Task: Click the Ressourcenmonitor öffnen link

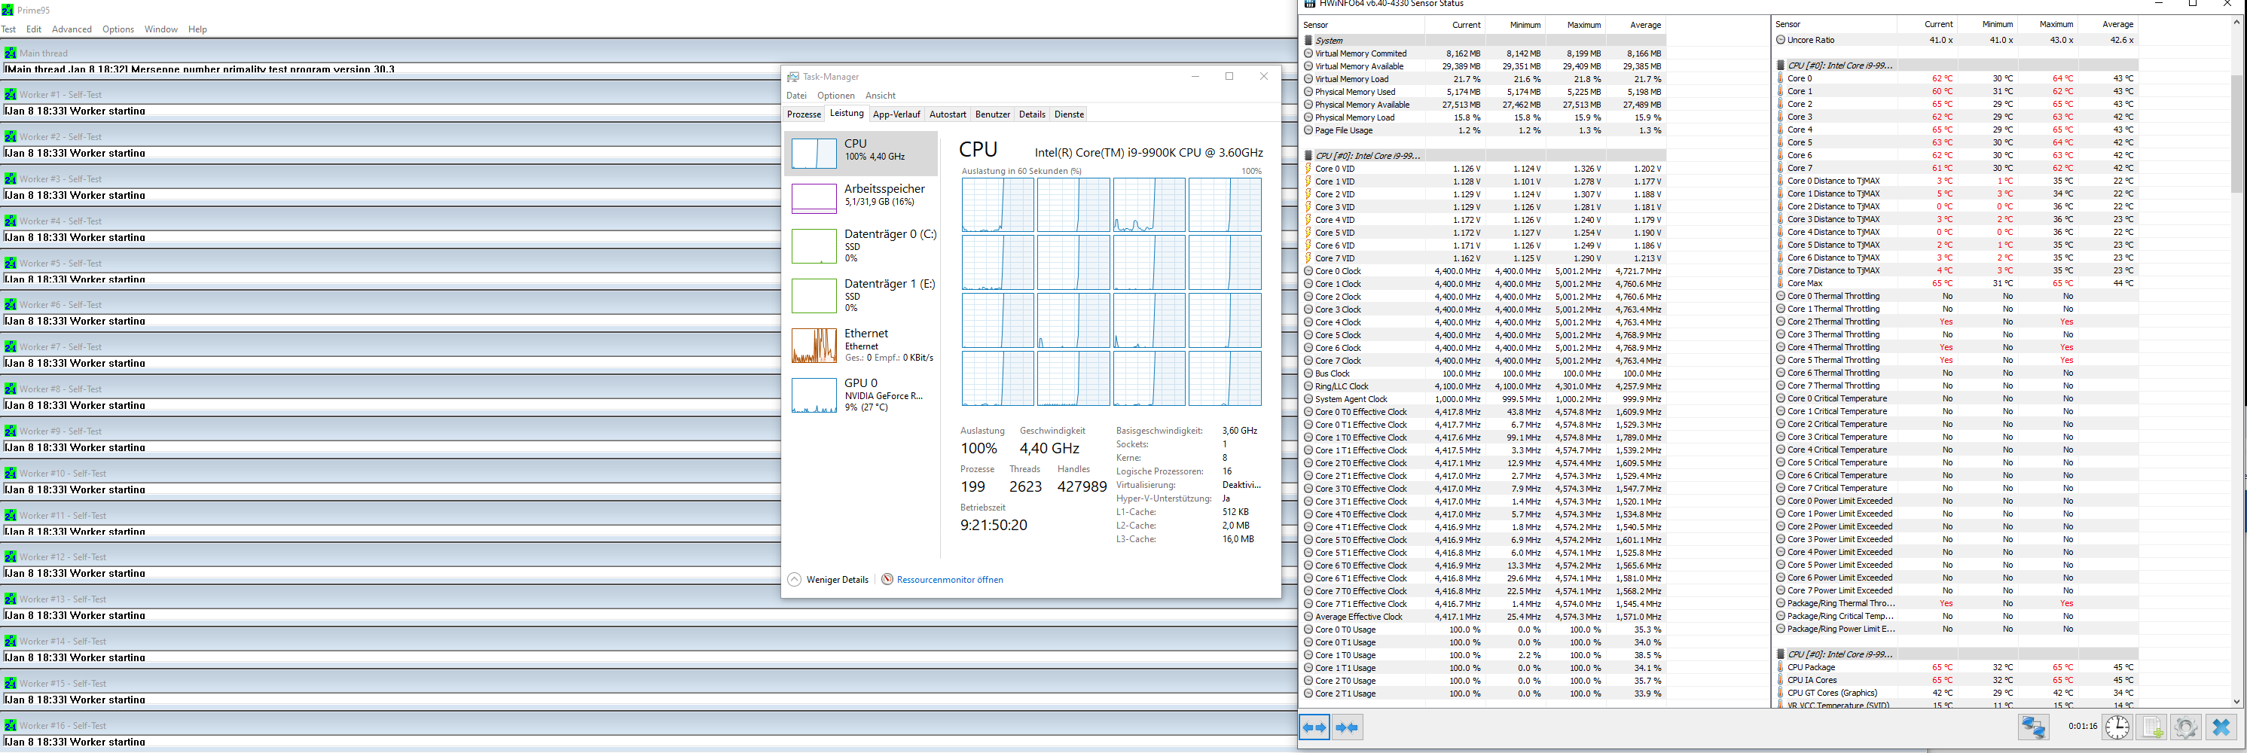Action: coord(949,581)
